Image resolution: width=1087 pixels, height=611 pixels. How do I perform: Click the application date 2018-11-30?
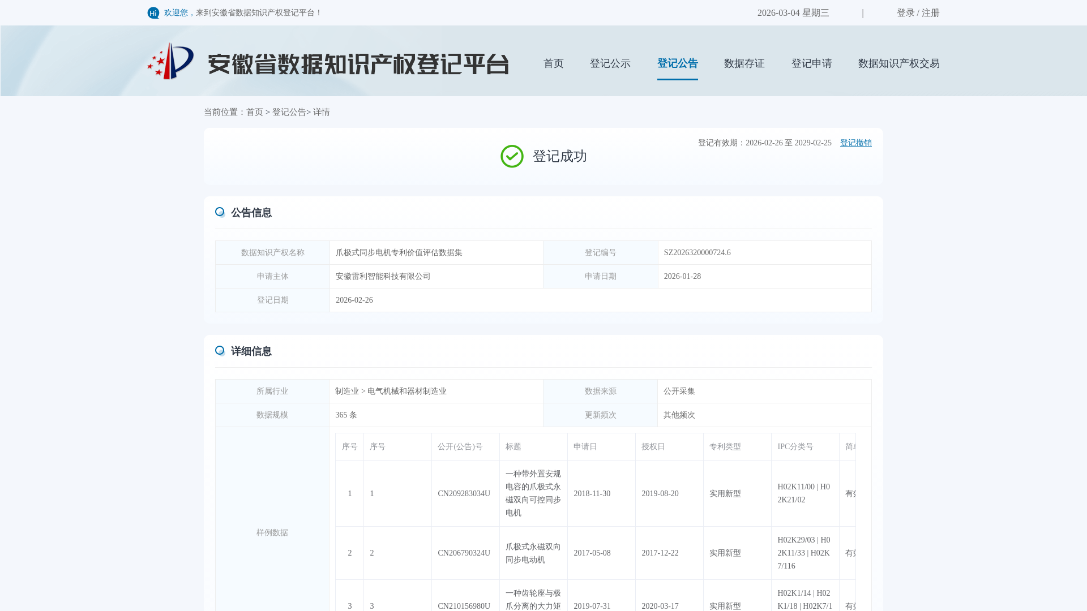coord(592,494)
